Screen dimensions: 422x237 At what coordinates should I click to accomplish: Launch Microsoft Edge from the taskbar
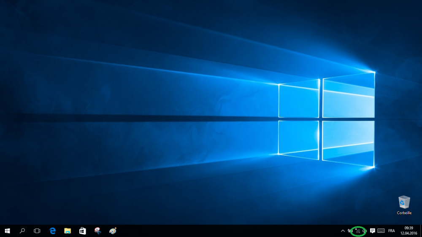52,231
